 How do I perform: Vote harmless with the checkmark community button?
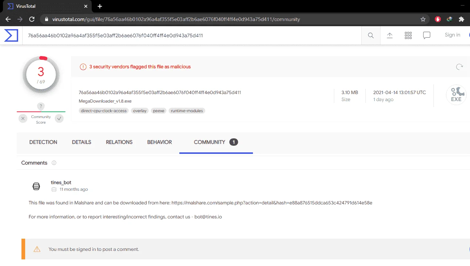pos(59,118)
